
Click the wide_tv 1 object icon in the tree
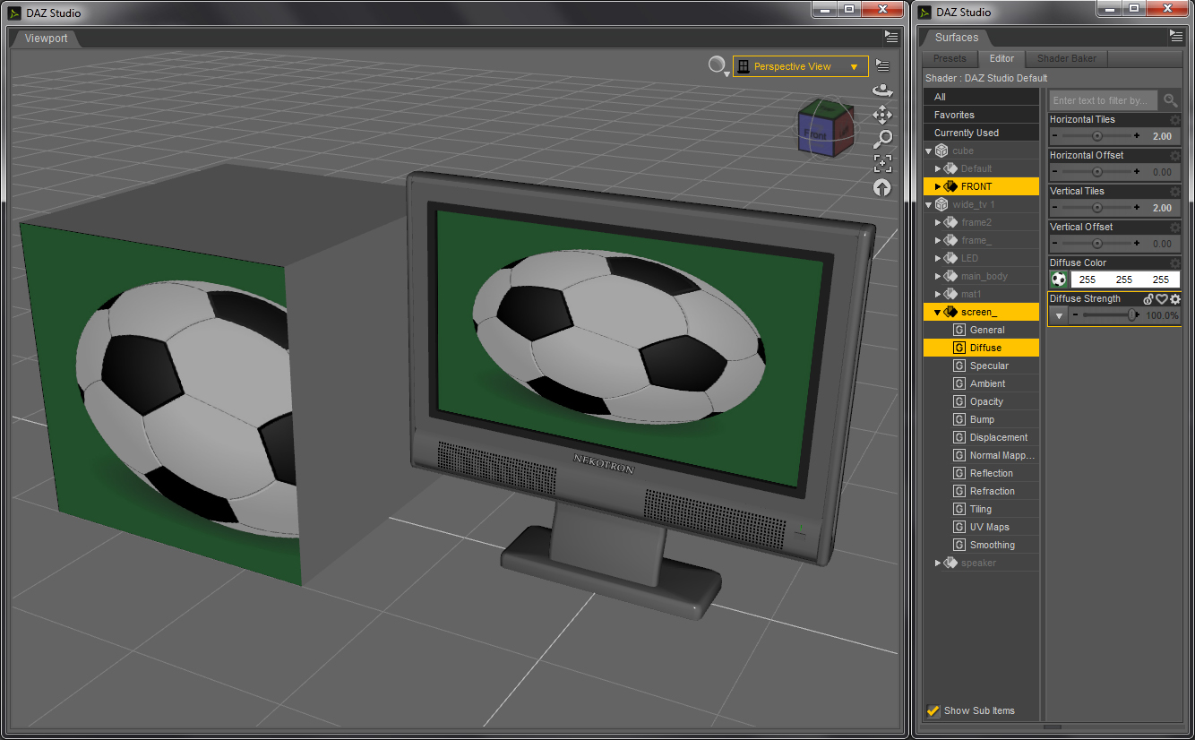tap(941, 204)
